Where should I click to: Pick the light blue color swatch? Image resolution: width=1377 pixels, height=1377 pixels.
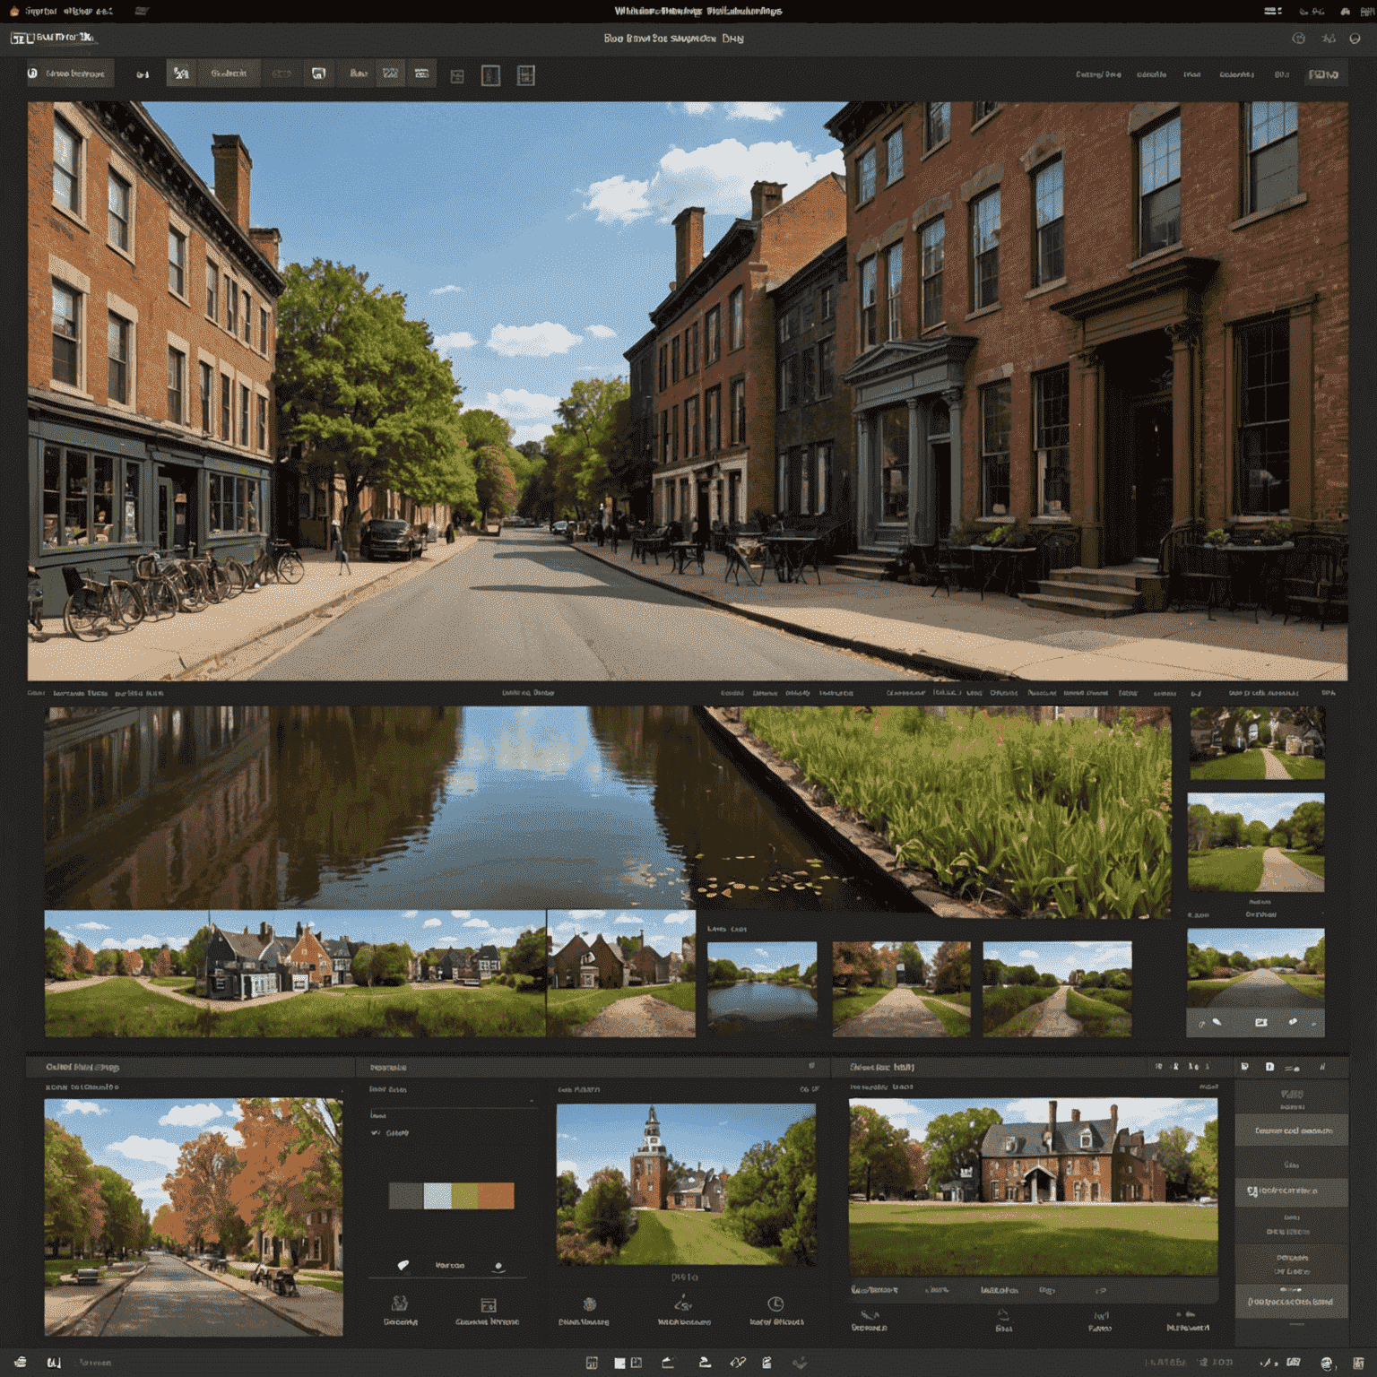tap(437, 1196)
